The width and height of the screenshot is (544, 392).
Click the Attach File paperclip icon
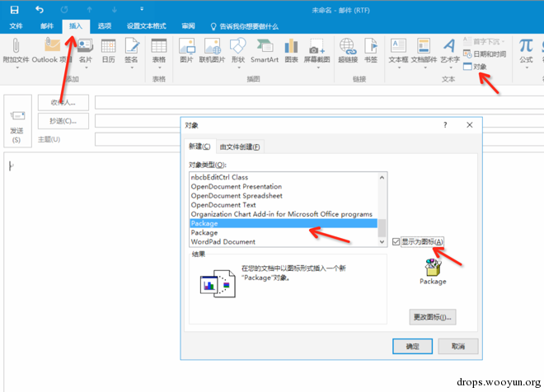16,46
